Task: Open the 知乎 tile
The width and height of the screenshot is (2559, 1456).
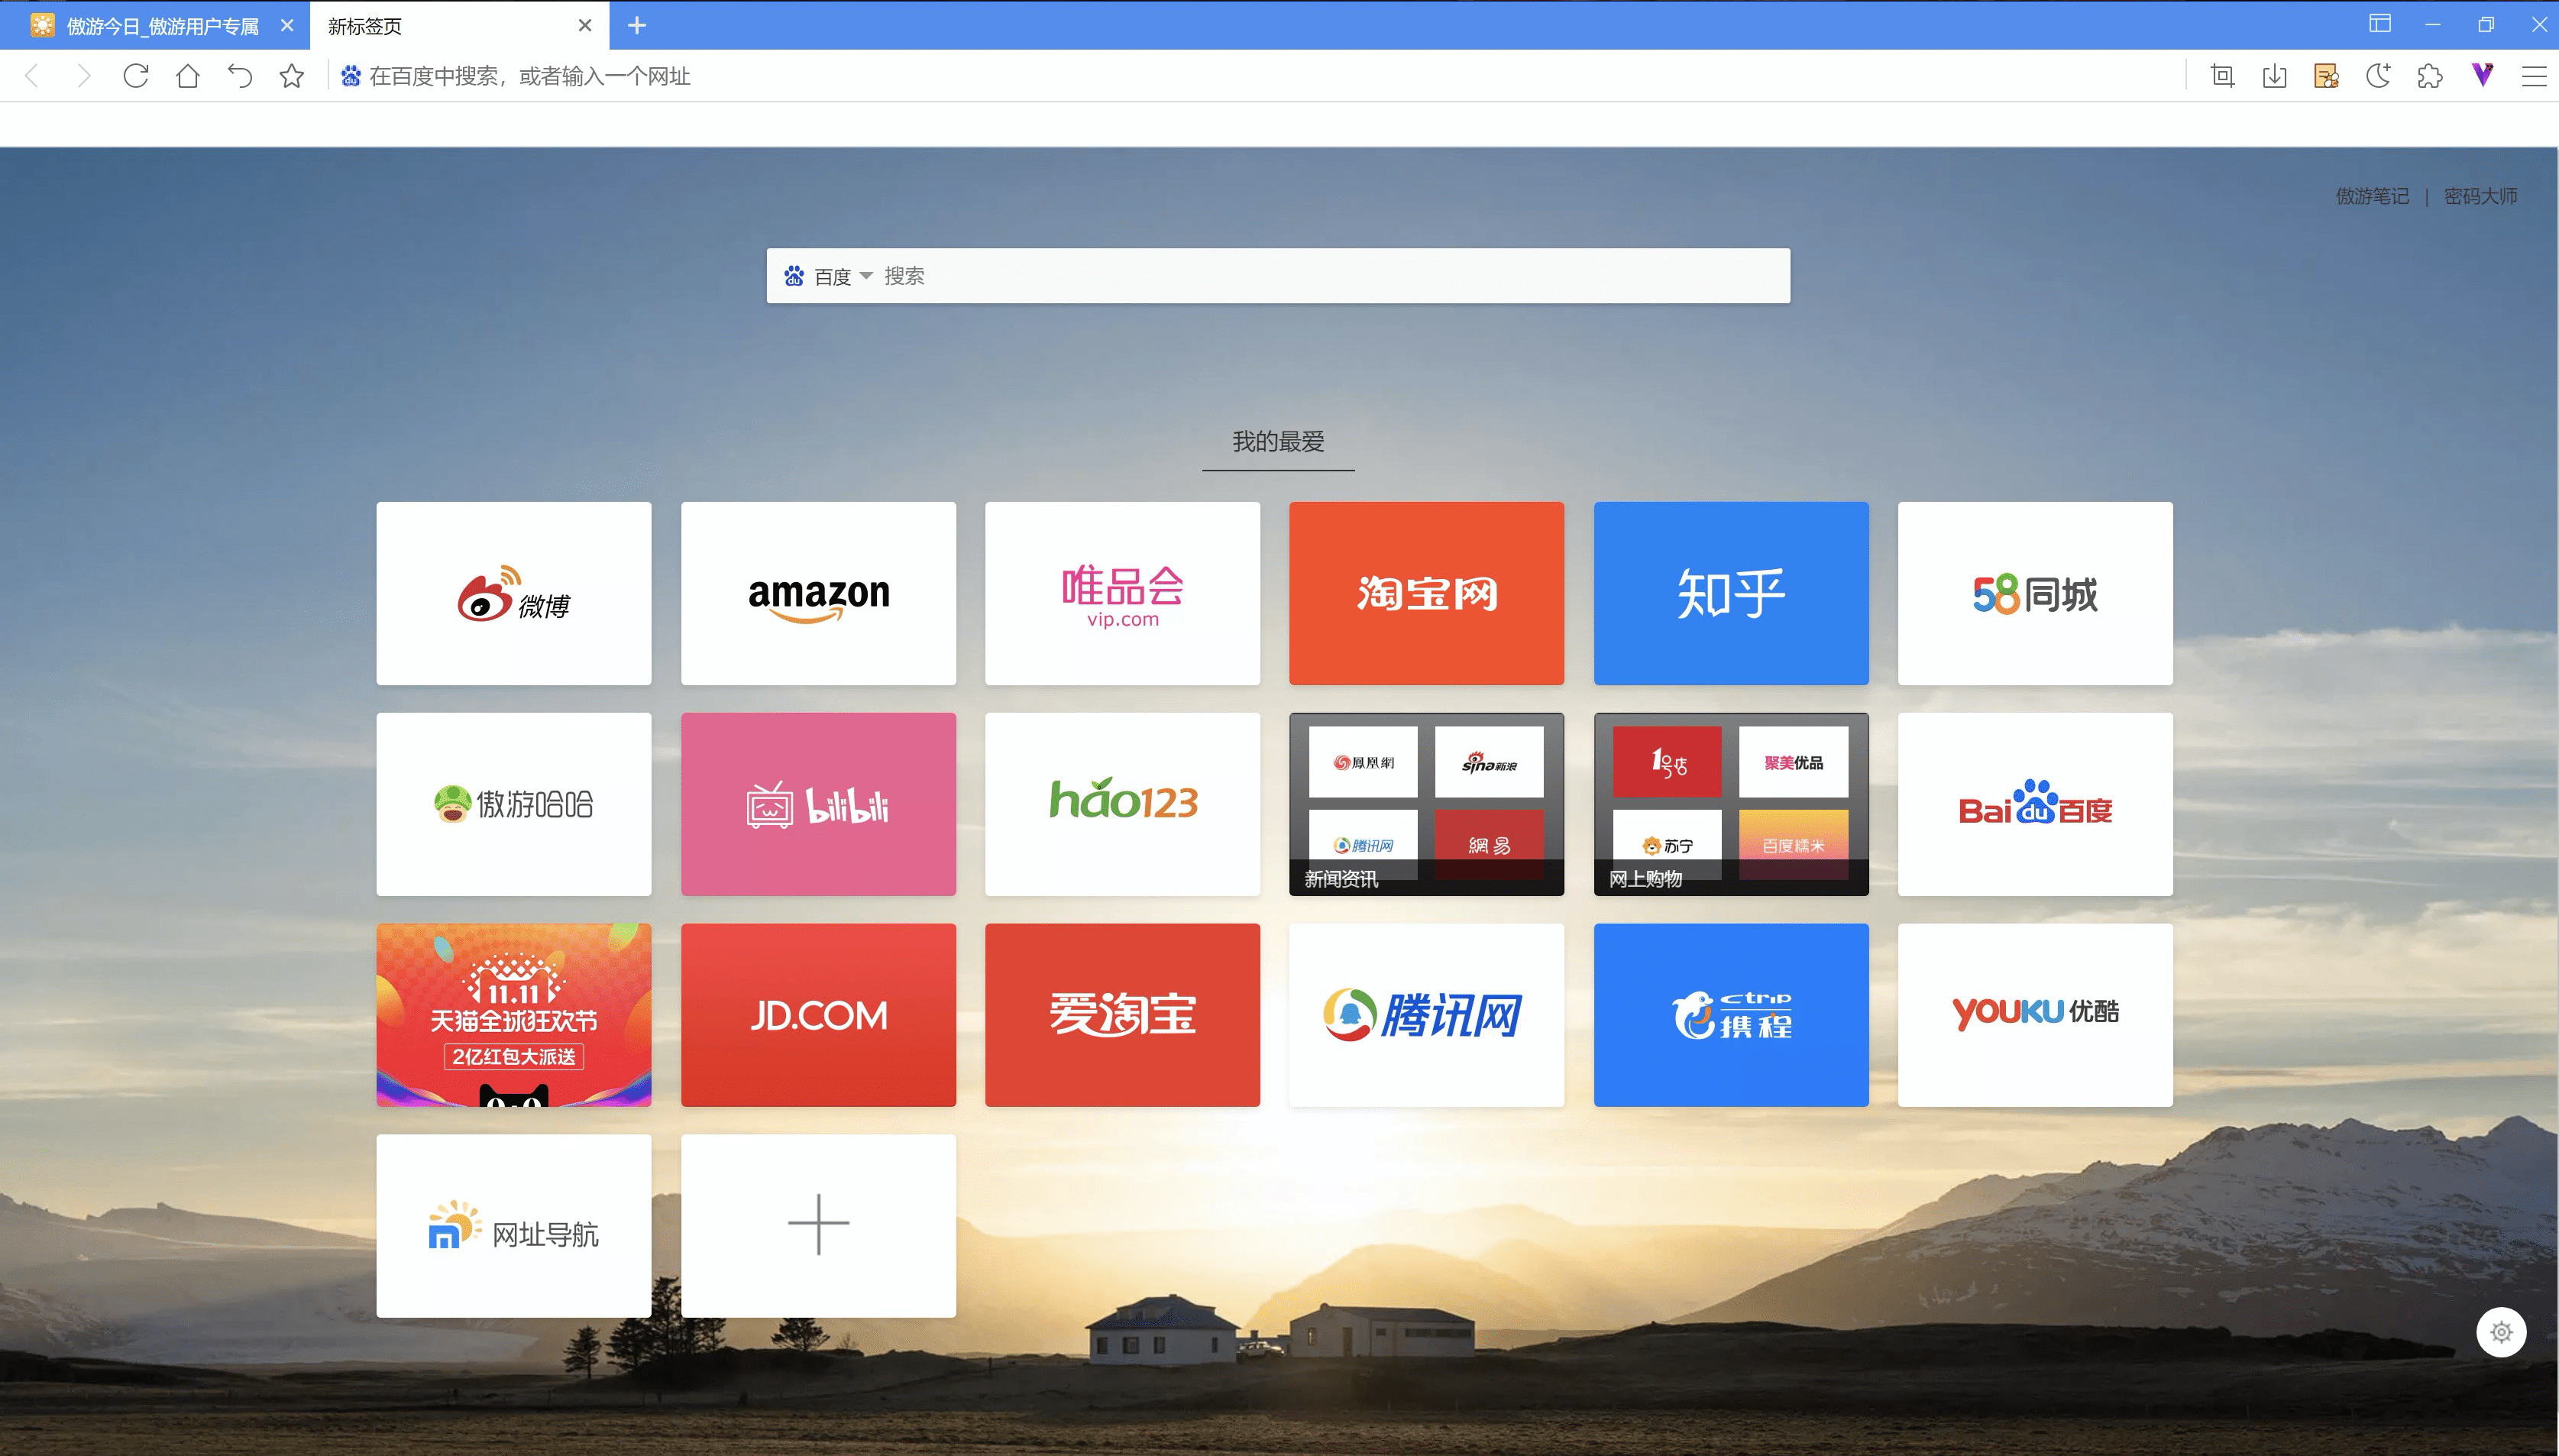Action: pos(1731,594)
